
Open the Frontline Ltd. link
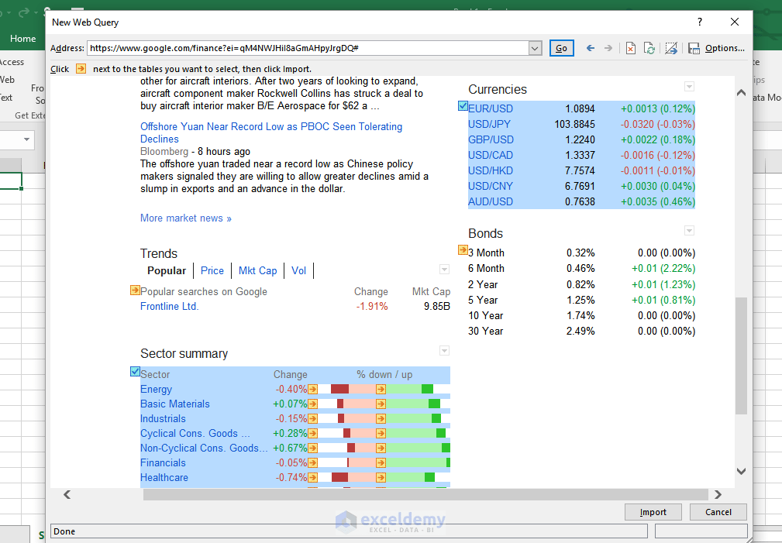coord(171,306)
